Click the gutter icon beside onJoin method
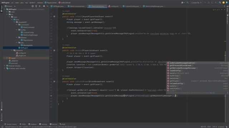Viewport: 229px width, 128px height. pyautogui.click(x=54, y=50)
